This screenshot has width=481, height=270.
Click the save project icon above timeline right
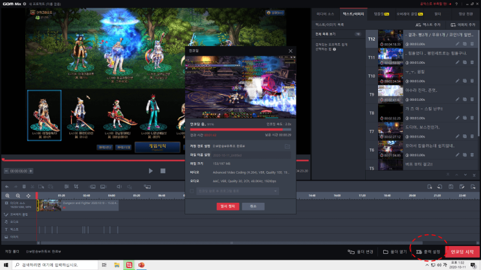click(x=451, y=187)
